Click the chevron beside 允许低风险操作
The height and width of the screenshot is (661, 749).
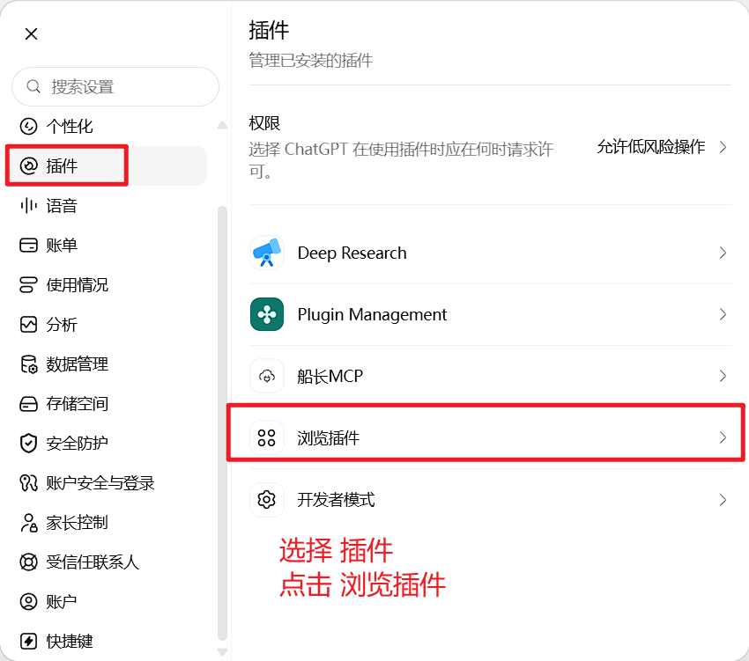pyautogui.click(x=723, y=147)
